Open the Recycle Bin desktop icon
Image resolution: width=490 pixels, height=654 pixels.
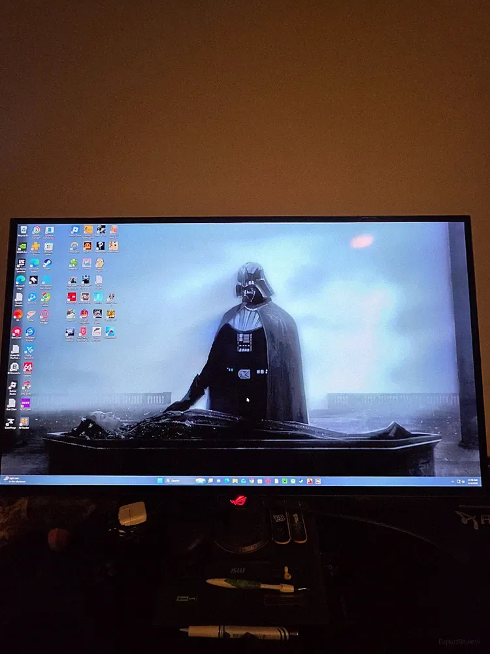(x=24, y=230)
